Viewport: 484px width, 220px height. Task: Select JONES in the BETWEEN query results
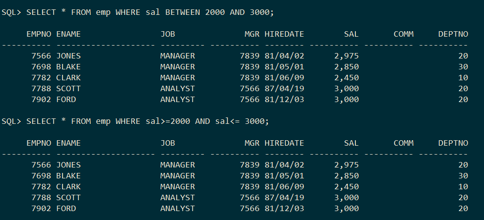pyautogui.click(x=68, y=56)
